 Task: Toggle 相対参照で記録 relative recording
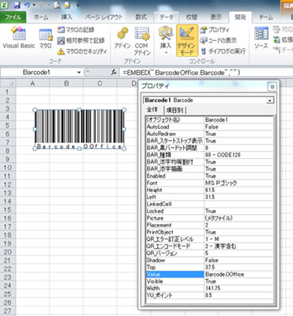click(81, 40)
